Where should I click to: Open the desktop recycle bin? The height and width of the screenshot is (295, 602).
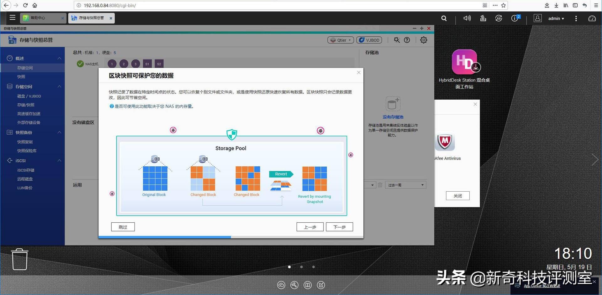coord(19,259)
